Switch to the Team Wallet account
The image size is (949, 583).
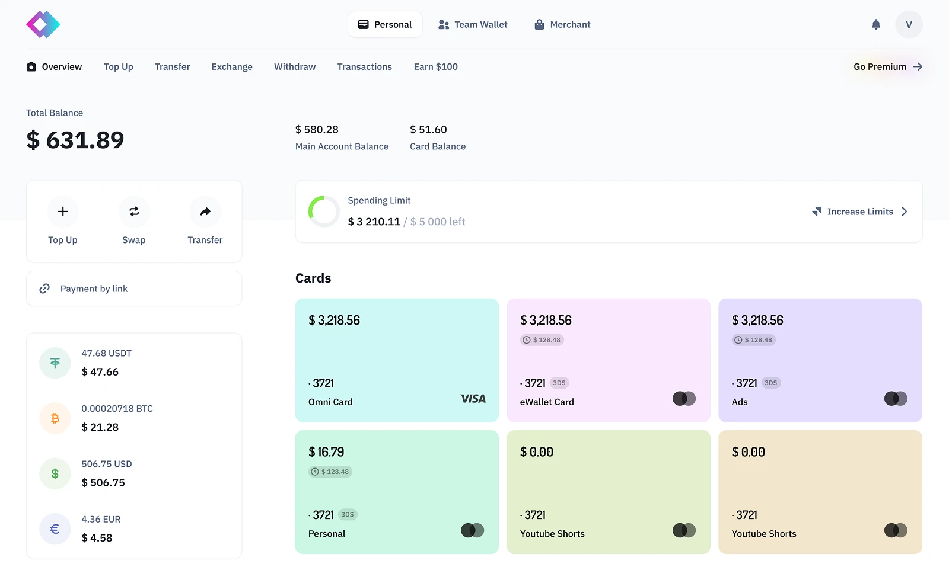pos(473,24)
